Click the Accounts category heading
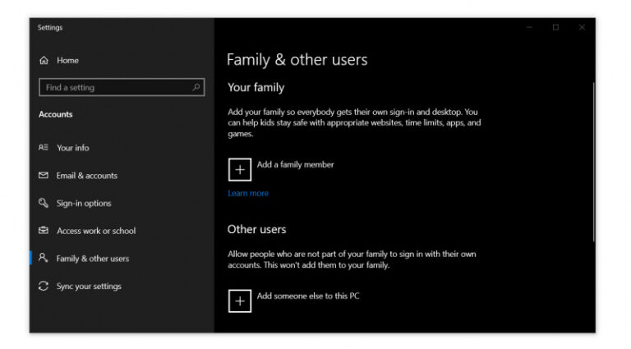 click(x=56, y=114)
